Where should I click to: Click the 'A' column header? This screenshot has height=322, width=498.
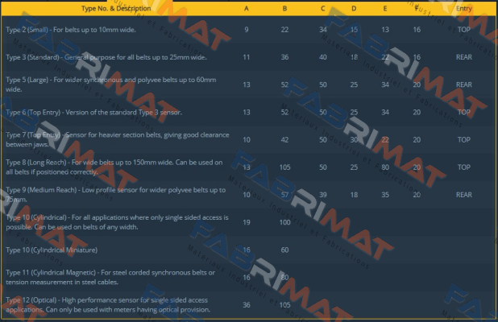tap(247, 9)
